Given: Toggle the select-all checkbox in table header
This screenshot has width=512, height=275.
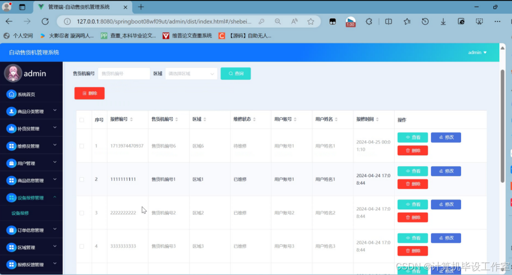Looking at the screenshot, I should point(82,120).
